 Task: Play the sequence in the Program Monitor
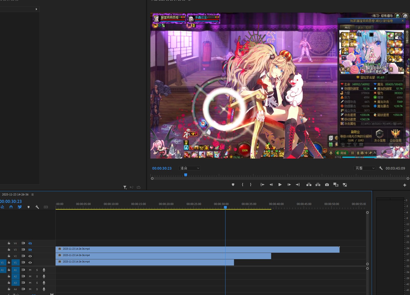[x=280, y=185]
